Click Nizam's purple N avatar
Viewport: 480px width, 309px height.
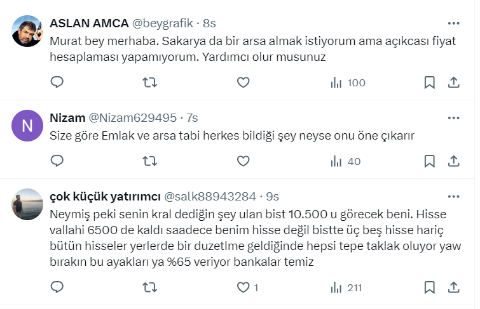coord(27,126)
